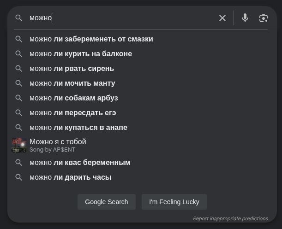Choose suggestion 'можно ли купаться в анапе'
282x229 pixels.
[x=78, y=128]
